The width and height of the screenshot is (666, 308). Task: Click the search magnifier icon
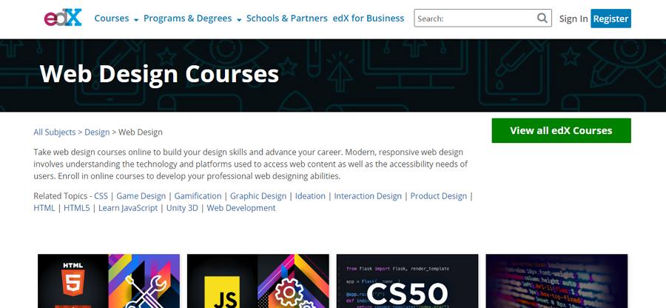click(542, 18)
